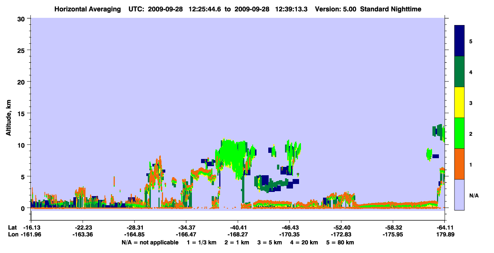Click the colorbar label '2'
The width and height of the screenshot is (494, 253).
[471, 133]
